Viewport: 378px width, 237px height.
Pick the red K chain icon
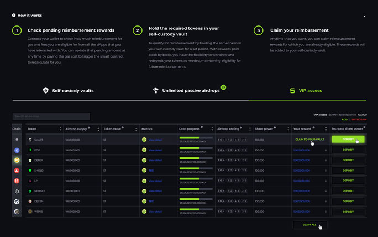(x=17, y=181)
